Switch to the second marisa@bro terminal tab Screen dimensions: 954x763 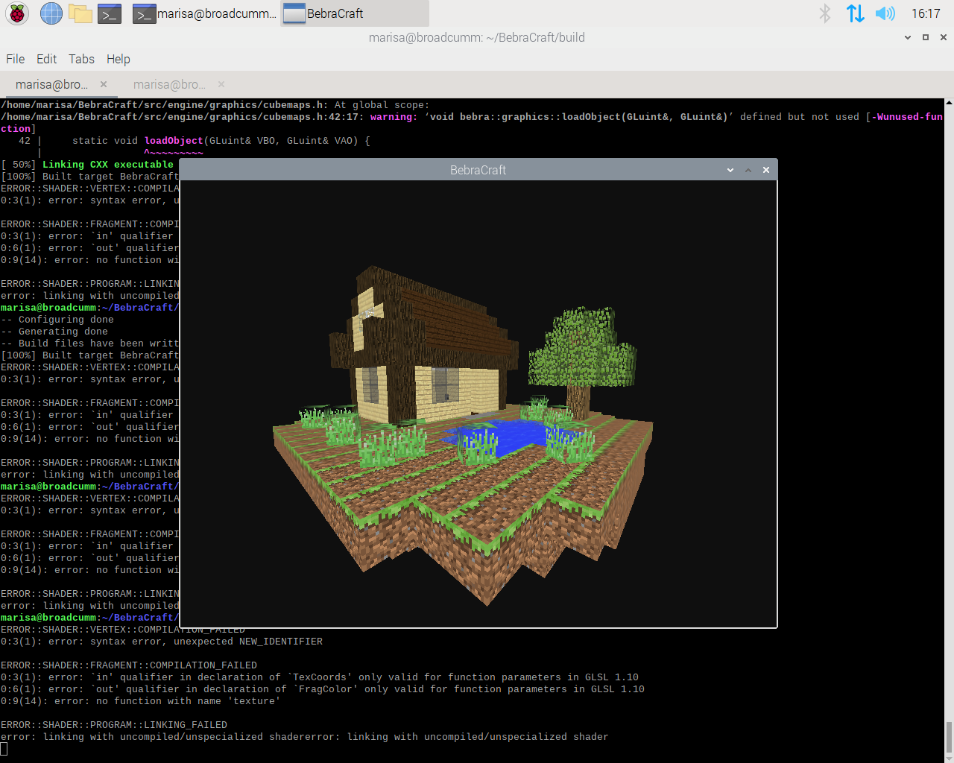tap(170, 84)
